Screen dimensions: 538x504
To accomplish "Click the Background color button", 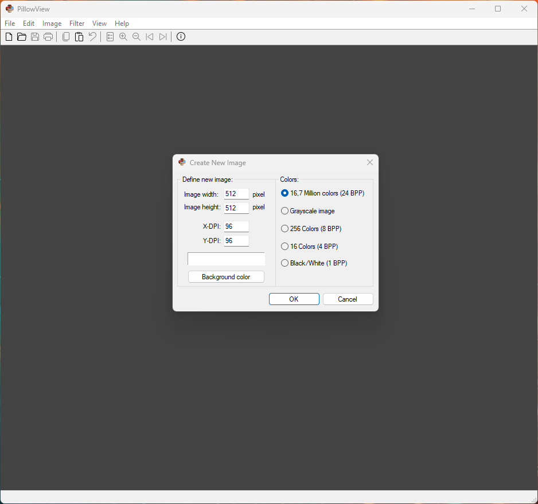I will click(x=226, y=276).
